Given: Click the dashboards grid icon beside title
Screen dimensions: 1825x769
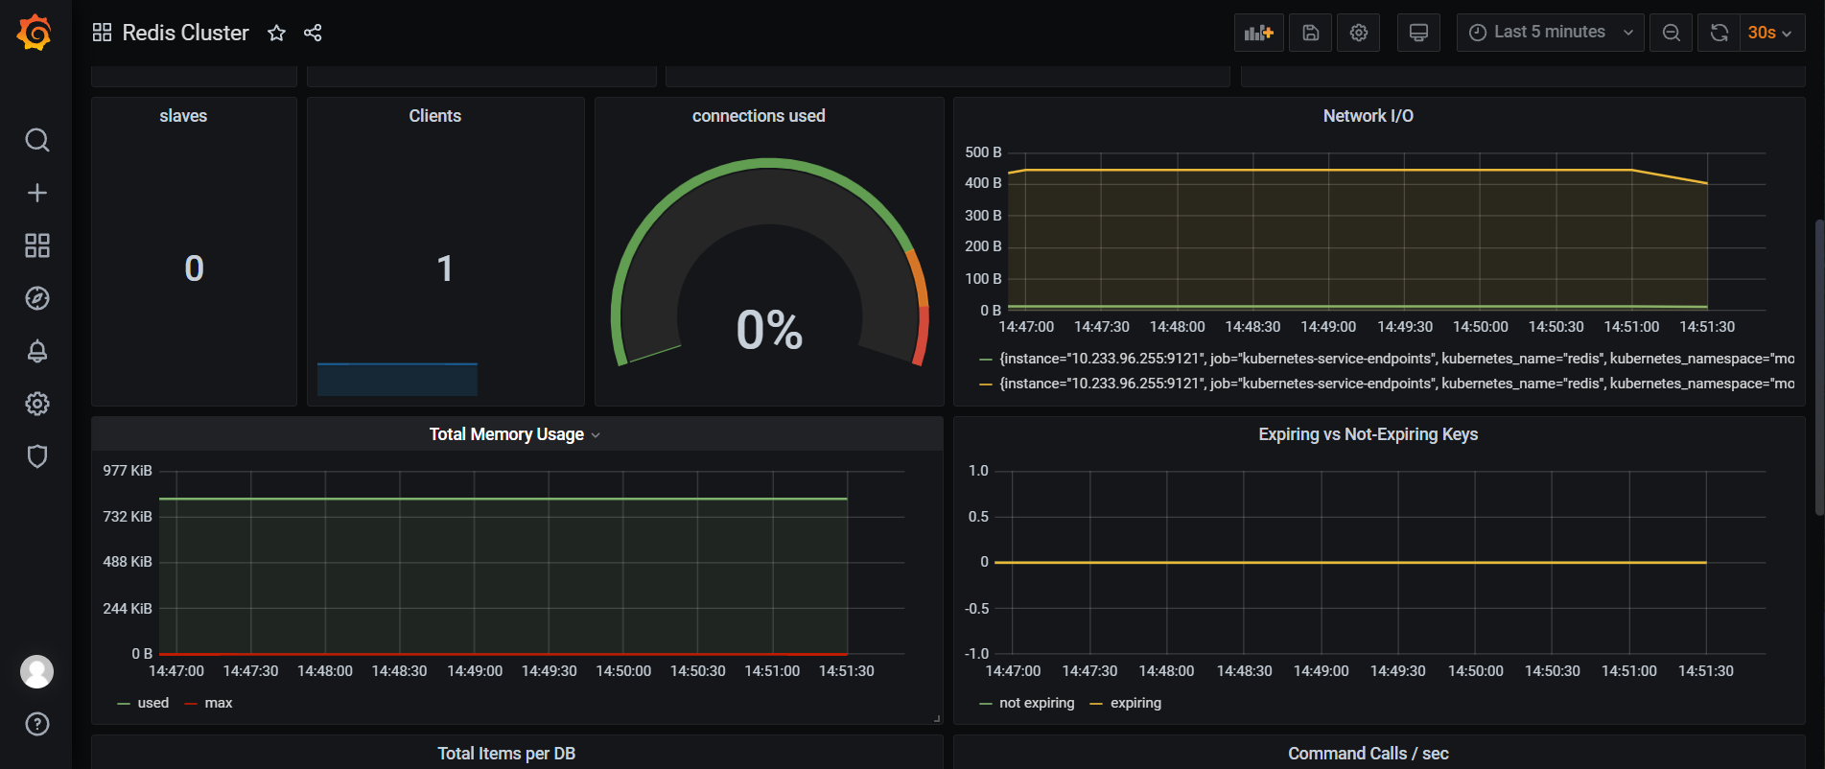Looking at the screenshot, I should 102,33.
